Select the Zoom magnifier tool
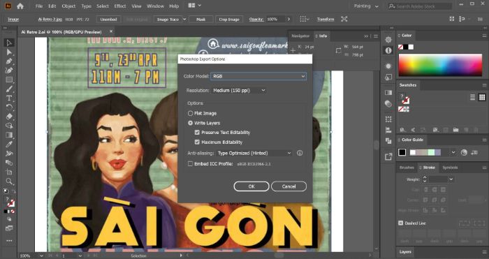Viewport: 489px width, 259px height. 9,182
